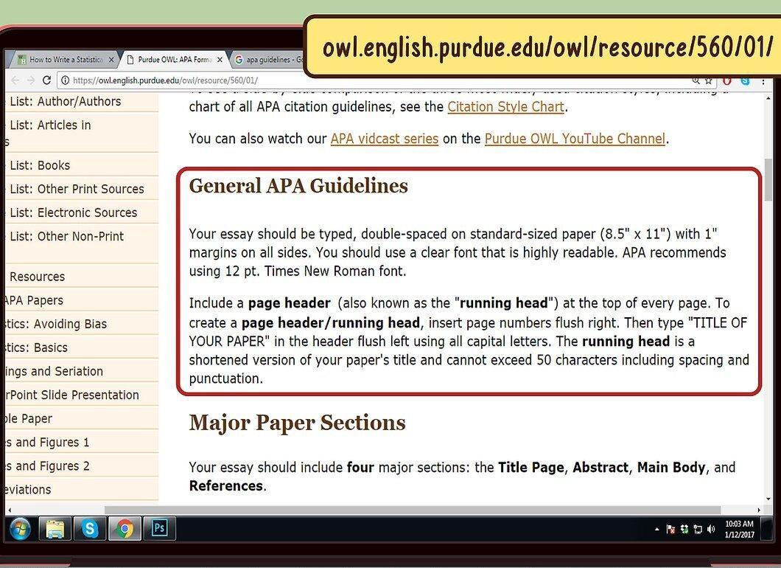The width and height of the screenshot is (781, 568).
Task: Switch to How to Write a Statistical tab
Action: coord(64,59)
